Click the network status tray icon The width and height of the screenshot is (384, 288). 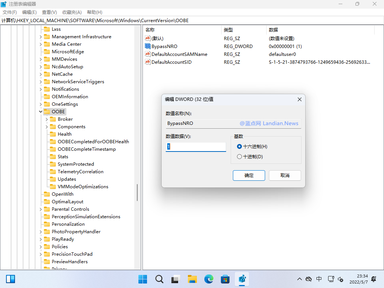[331, 279]
